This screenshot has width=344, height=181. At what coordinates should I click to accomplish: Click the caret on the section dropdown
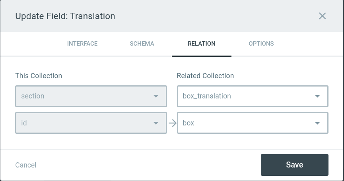[155, 96]
